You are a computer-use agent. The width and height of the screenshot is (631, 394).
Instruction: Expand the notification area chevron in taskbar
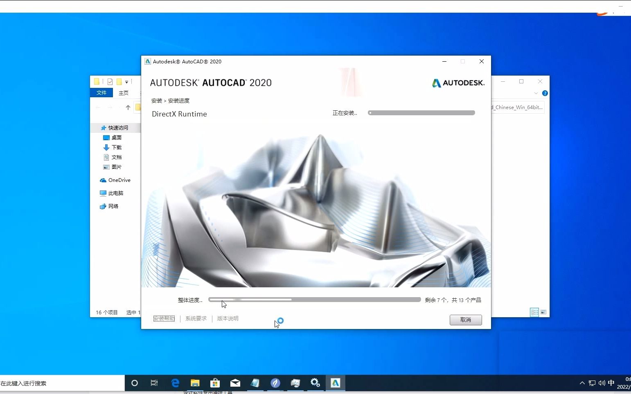[x=582, y=383]
